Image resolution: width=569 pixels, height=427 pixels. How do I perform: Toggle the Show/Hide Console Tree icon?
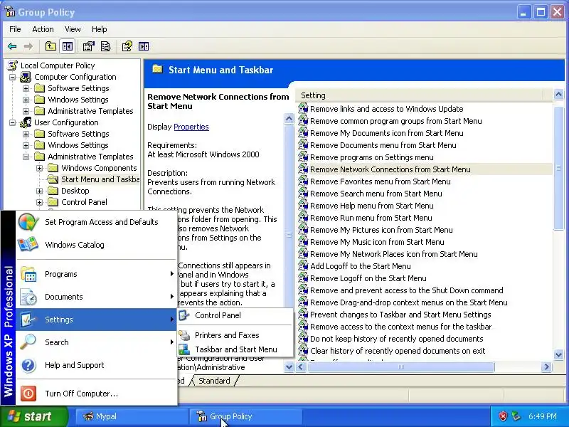(x=68, y=46)
